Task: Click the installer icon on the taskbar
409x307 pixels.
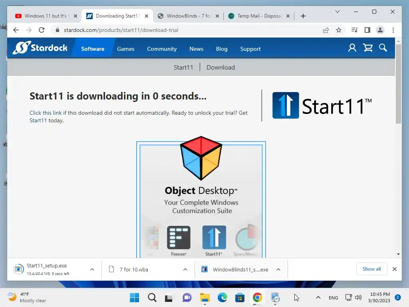Action: click(x=275, y=297)
